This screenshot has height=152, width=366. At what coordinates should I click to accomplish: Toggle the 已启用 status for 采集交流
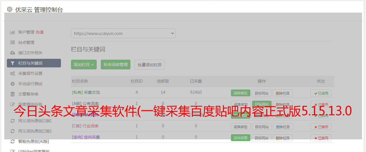pyautogui.click(x=321, y=93)
